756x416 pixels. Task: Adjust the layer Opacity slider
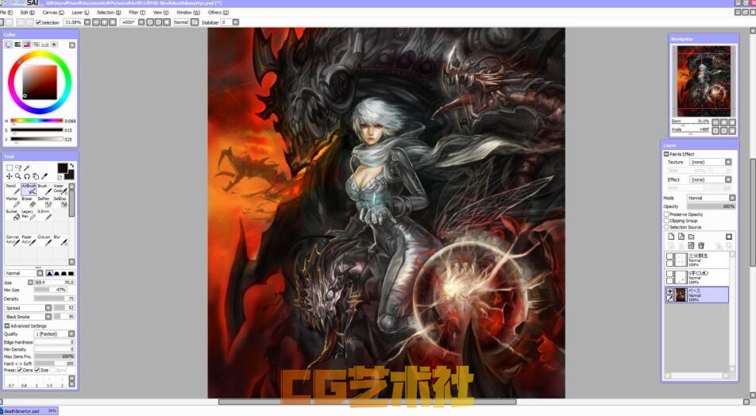tap(712, 206)
